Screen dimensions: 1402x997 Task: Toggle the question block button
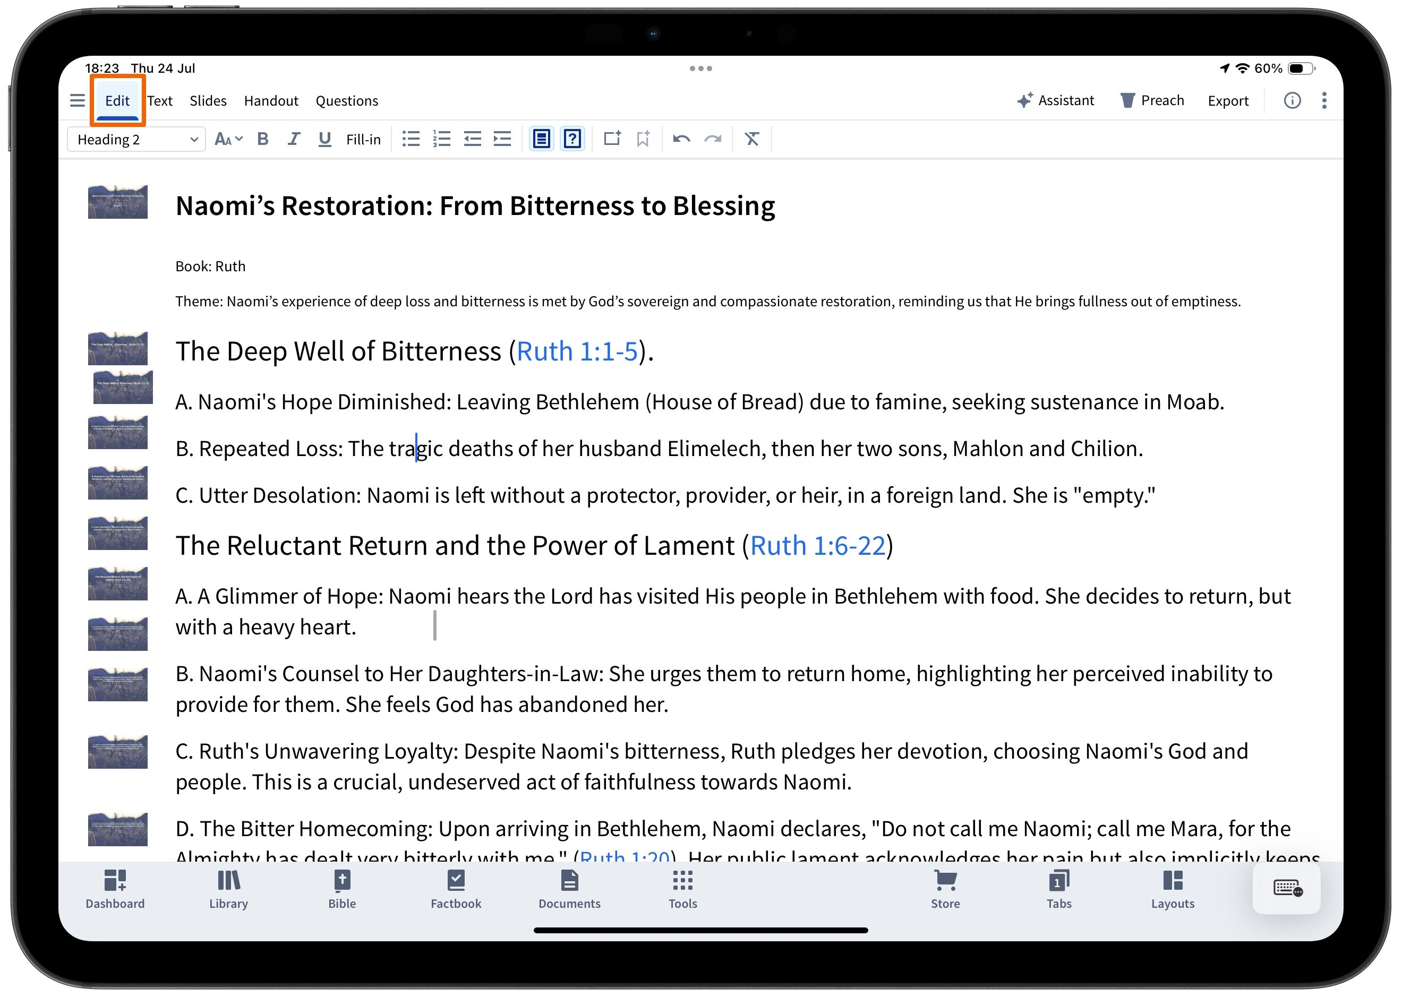pos(572,140)
